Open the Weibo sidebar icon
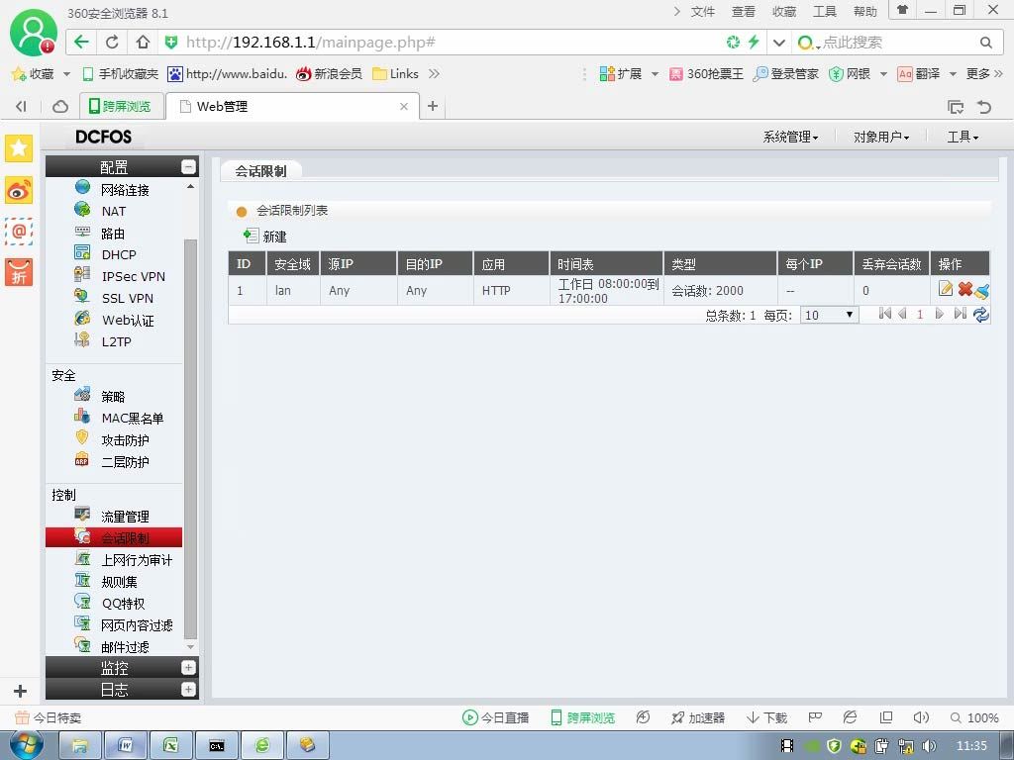1014x760 pixels. coord(19,190)
